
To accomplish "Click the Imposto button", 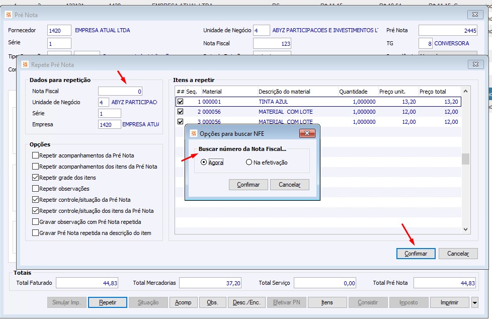I will click(408, 302).
